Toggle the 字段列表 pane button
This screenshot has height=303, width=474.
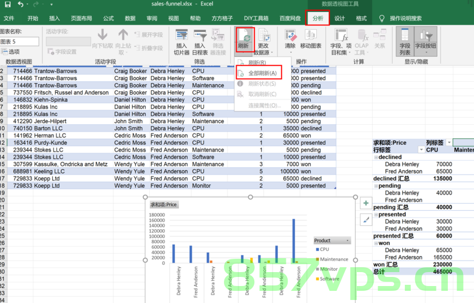405,42
